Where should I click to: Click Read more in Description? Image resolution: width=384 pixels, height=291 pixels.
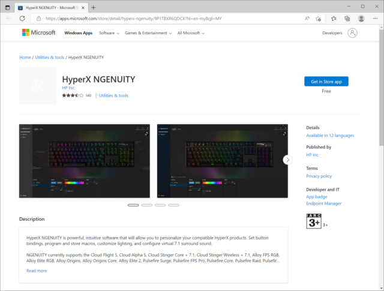click(x=37, y=271)
